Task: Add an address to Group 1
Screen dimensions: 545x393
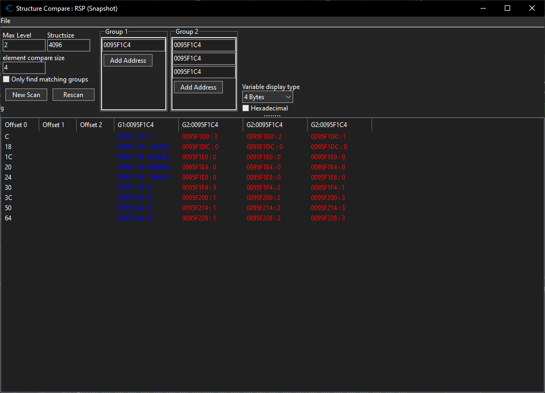Action: click(128, 60)
